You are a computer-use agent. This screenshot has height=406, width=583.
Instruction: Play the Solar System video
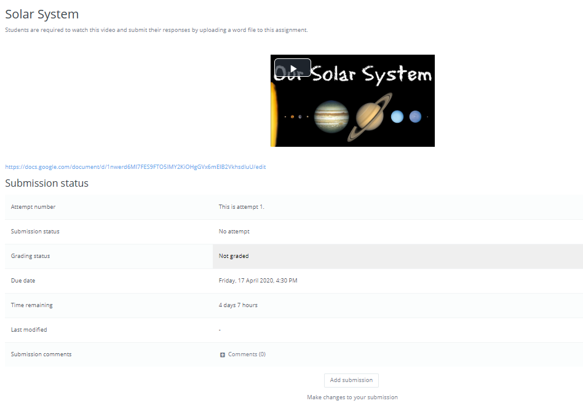(293, 68)
